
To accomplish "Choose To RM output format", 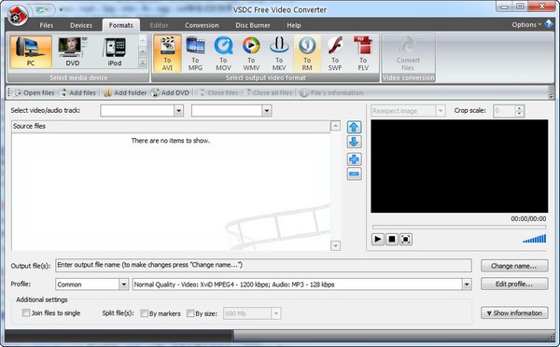I will tap(307, 53).
